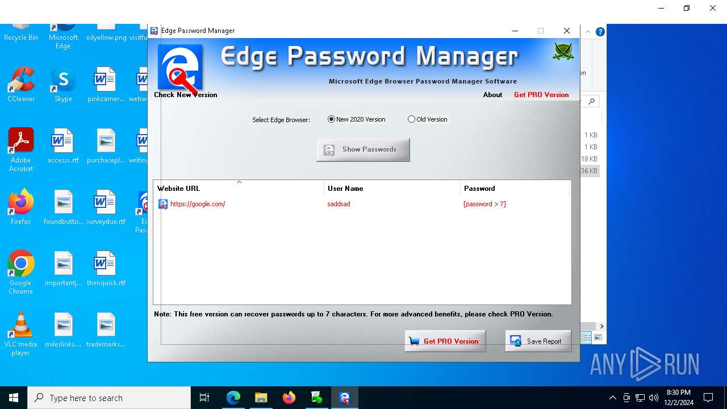727x409 pixels.
Task: Click the search magnifier in Explorer window
Action: 592,101
